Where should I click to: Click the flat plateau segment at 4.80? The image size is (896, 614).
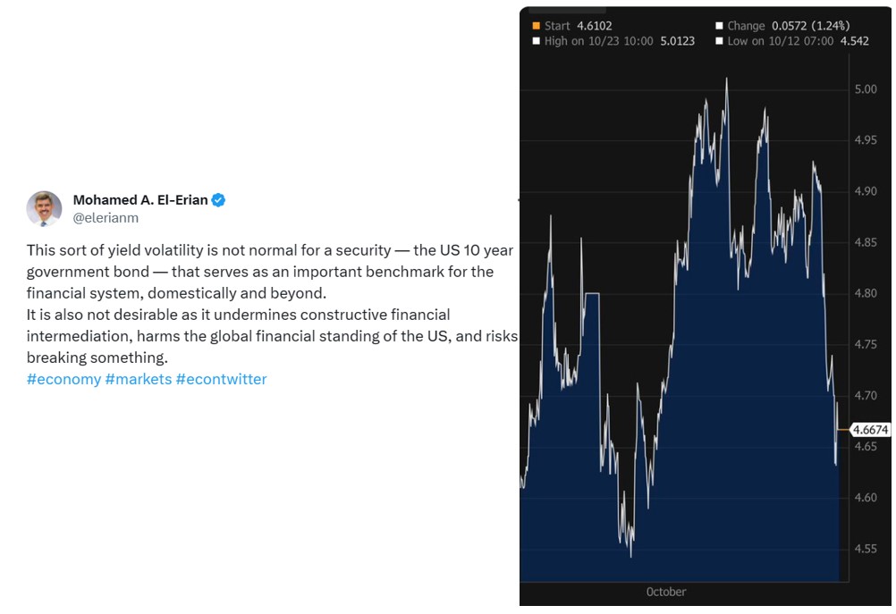[592, 293]
